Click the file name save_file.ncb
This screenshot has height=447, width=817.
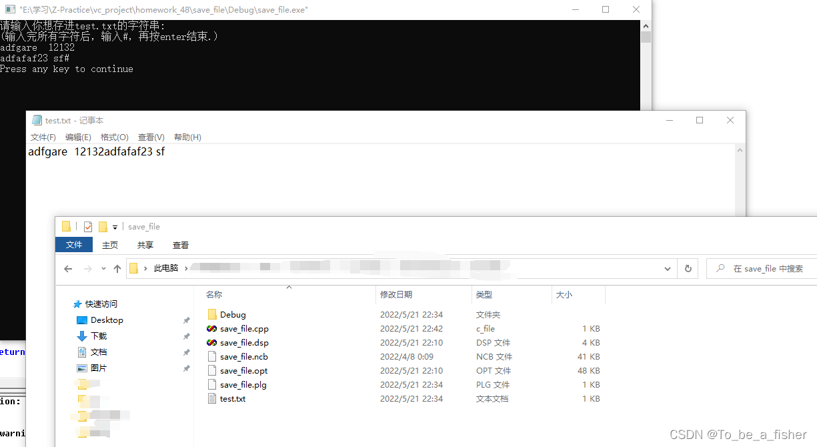click(244, 356)
